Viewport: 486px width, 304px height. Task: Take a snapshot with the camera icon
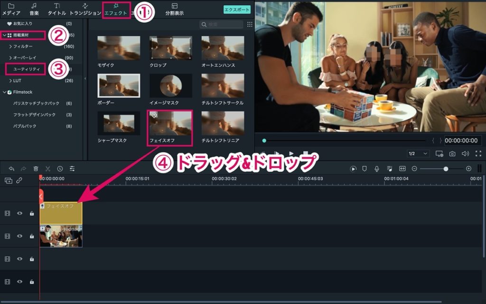pyautogui.click(x=452, y=154)
